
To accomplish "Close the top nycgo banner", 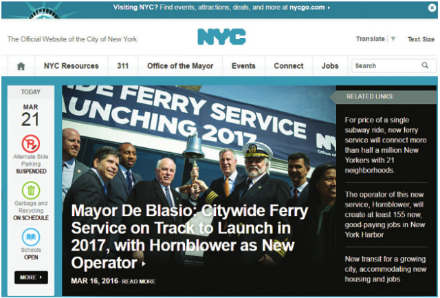I will pos(430,7).
